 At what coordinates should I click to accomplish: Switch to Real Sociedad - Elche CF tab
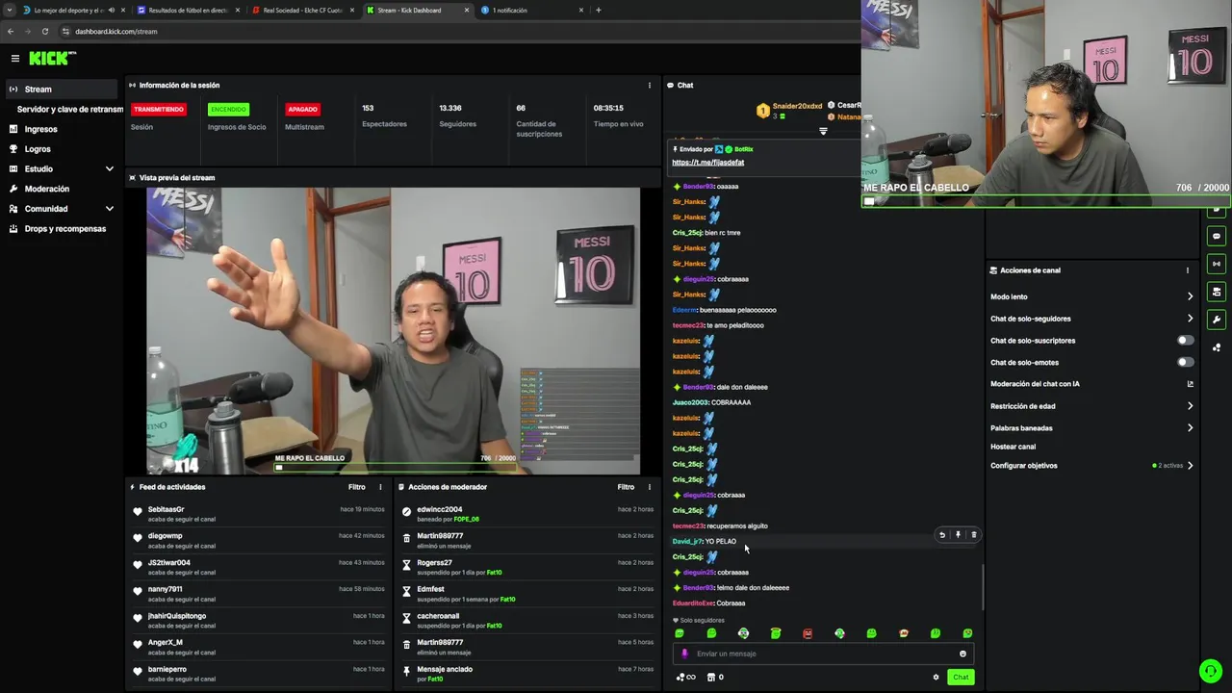pos(302,11)
